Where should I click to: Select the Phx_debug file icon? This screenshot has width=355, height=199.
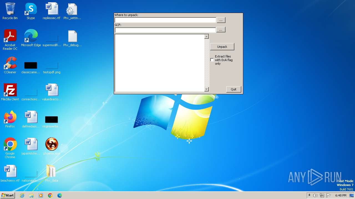point(72,38)
